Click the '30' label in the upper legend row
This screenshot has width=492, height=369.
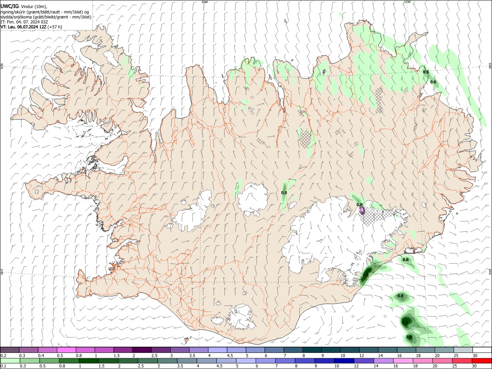475,356
